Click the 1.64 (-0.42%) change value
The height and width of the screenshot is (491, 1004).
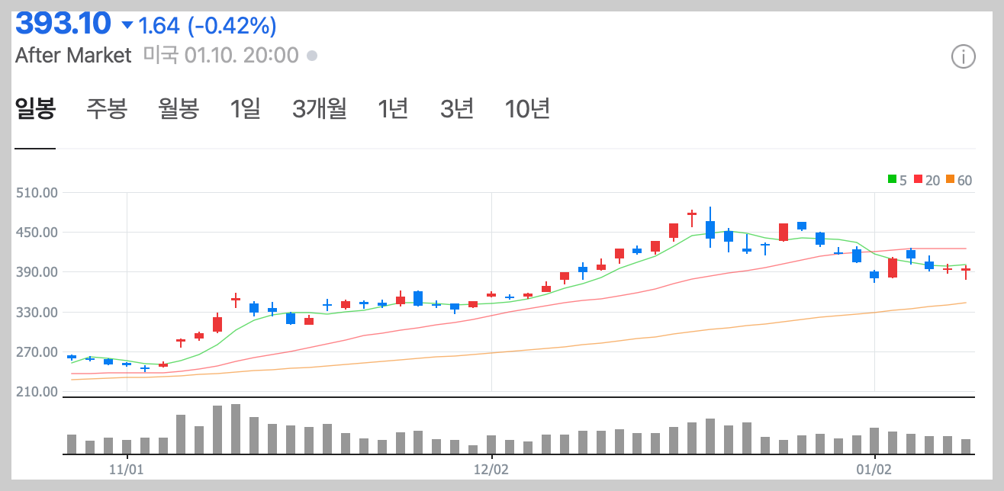[x=207, y=25]
